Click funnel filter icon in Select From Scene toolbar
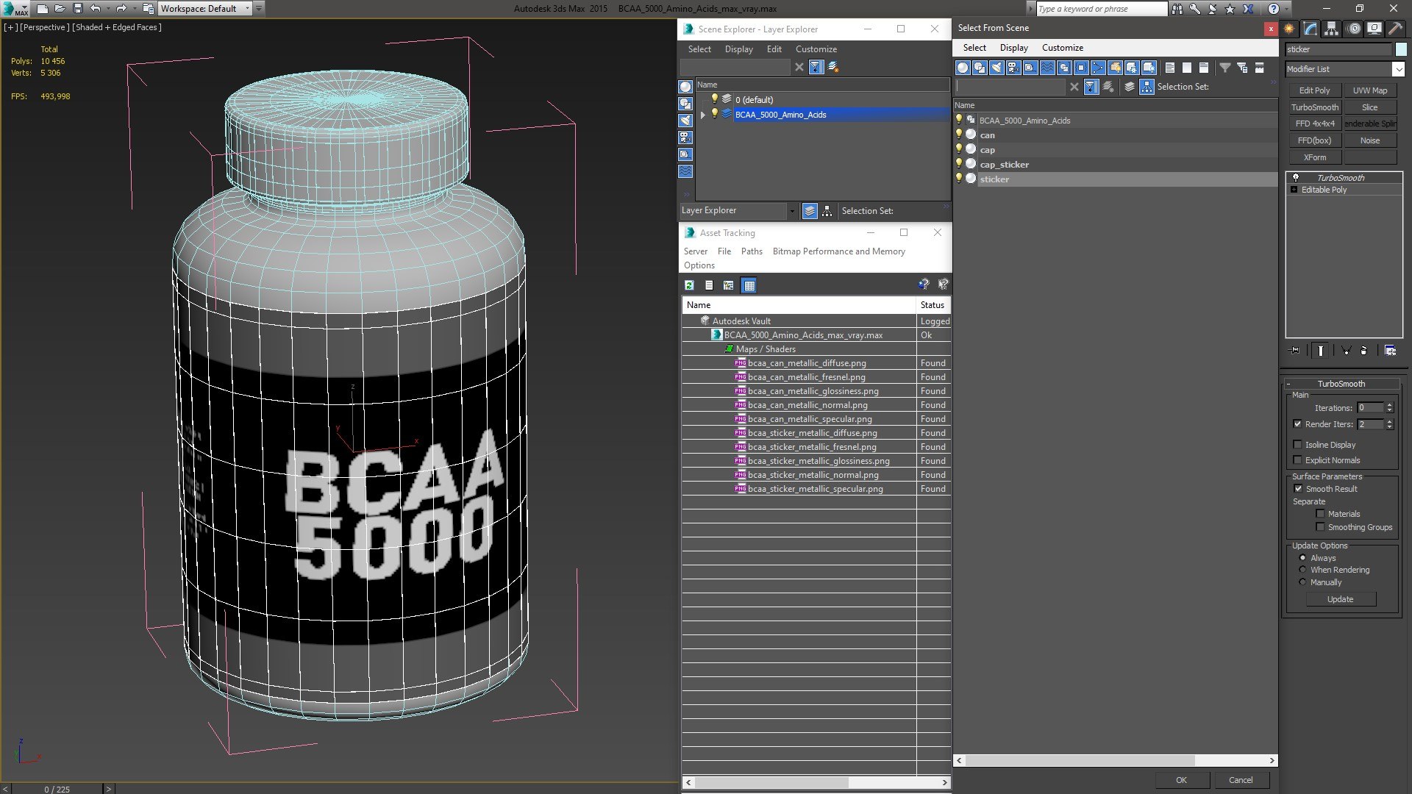1412x794 pixels. click(1225, 68)
